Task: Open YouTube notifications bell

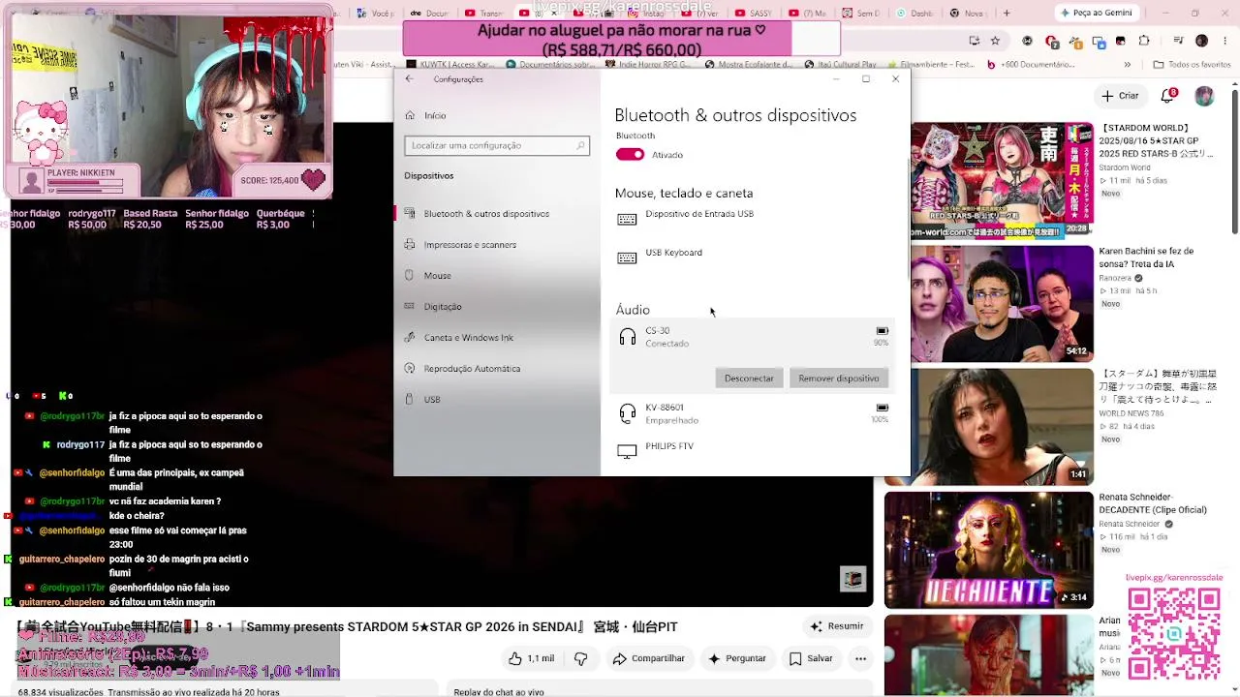Action: click(x=1169, y=95)
